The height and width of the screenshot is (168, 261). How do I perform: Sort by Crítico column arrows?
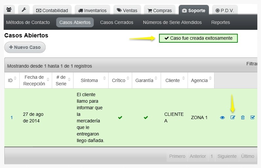(128, 78)
